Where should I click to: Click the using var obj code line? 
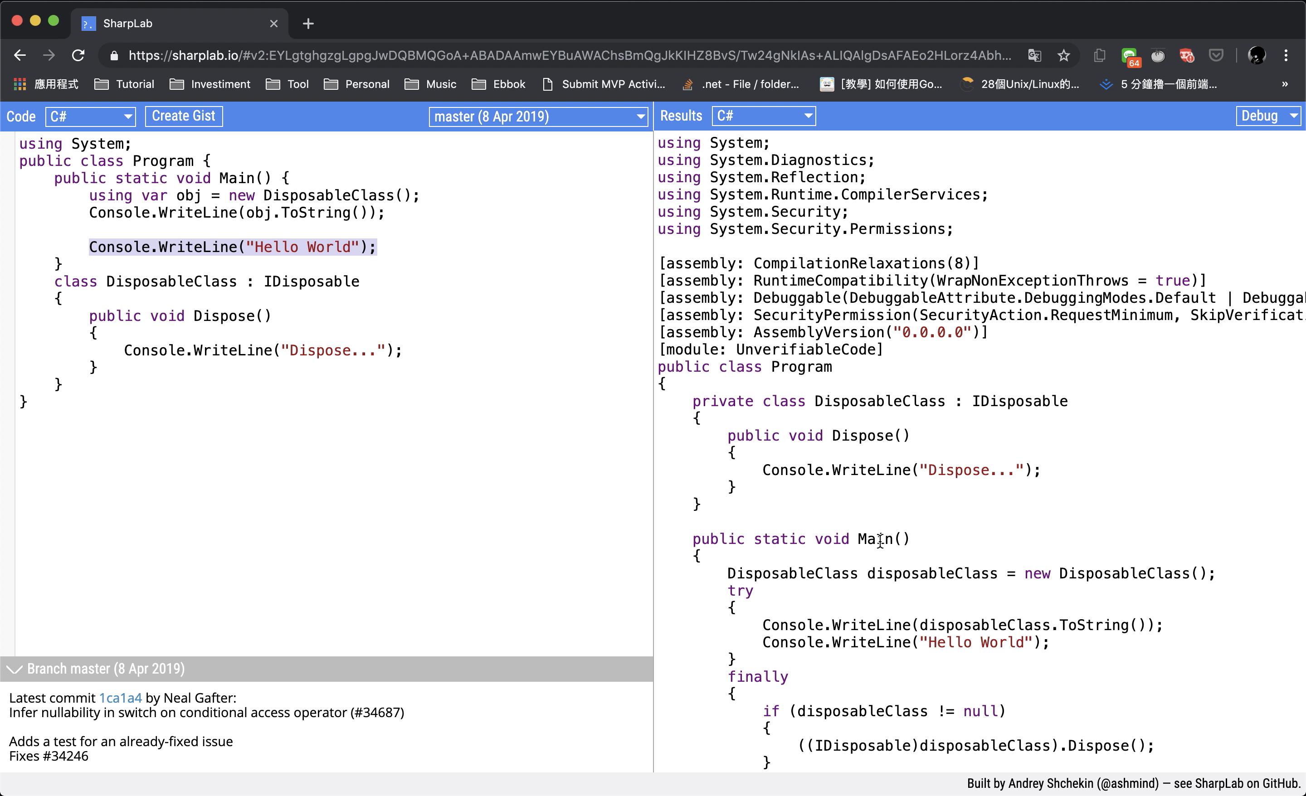coord(254,195)
